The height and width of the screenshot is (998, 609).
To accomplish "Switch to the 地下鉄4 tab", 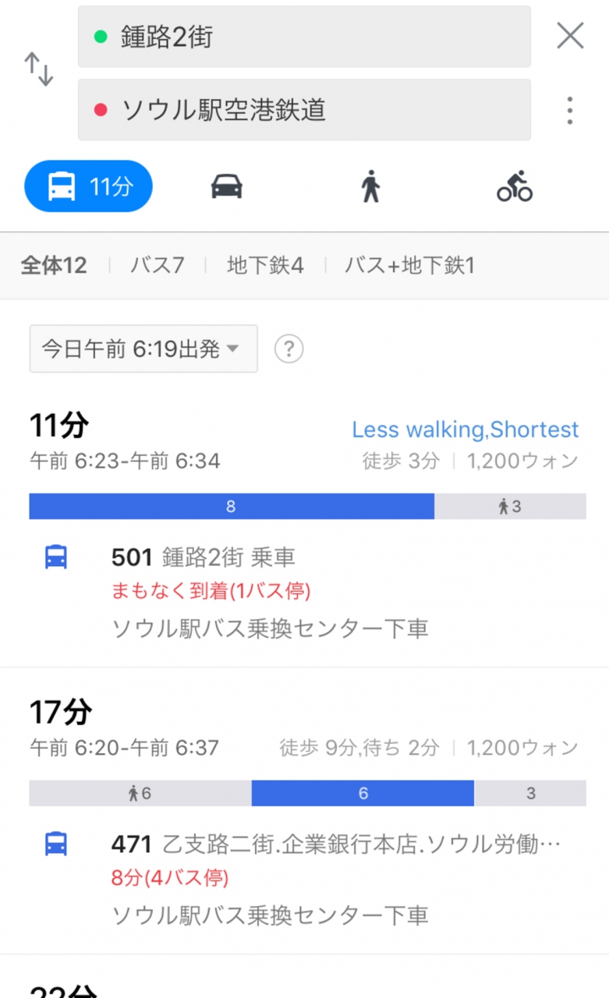I will click(x=265, y=266).
